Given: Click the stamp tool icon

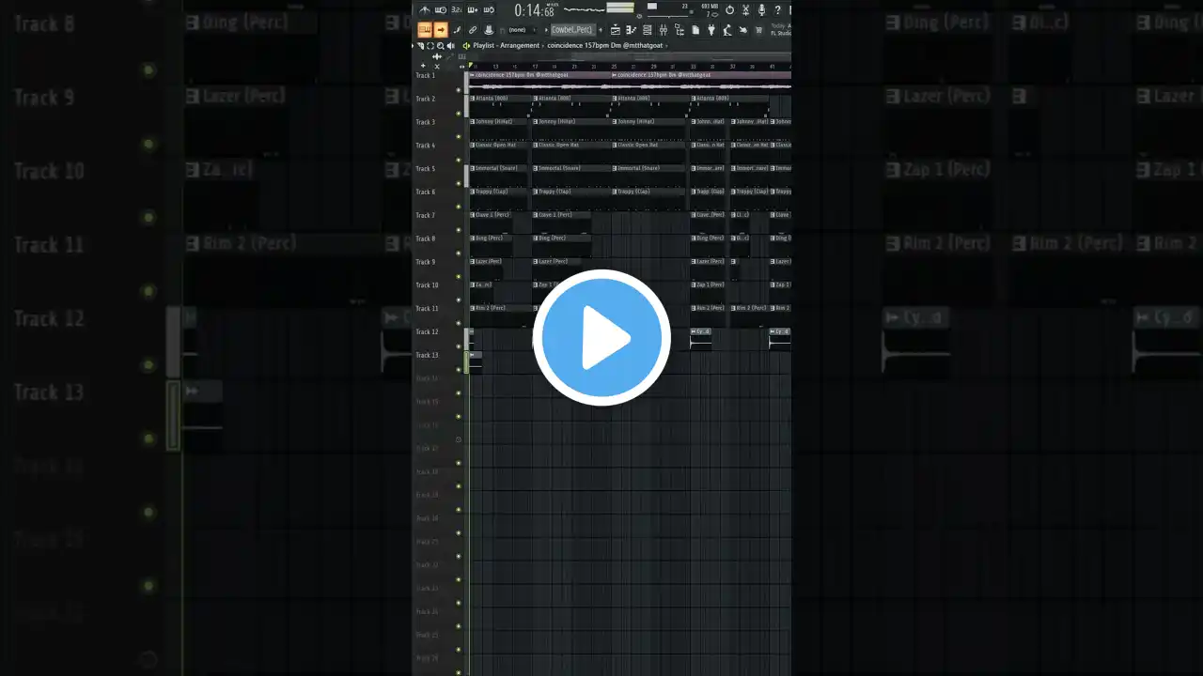Looking at the screenshot, I should pos(489,30).
